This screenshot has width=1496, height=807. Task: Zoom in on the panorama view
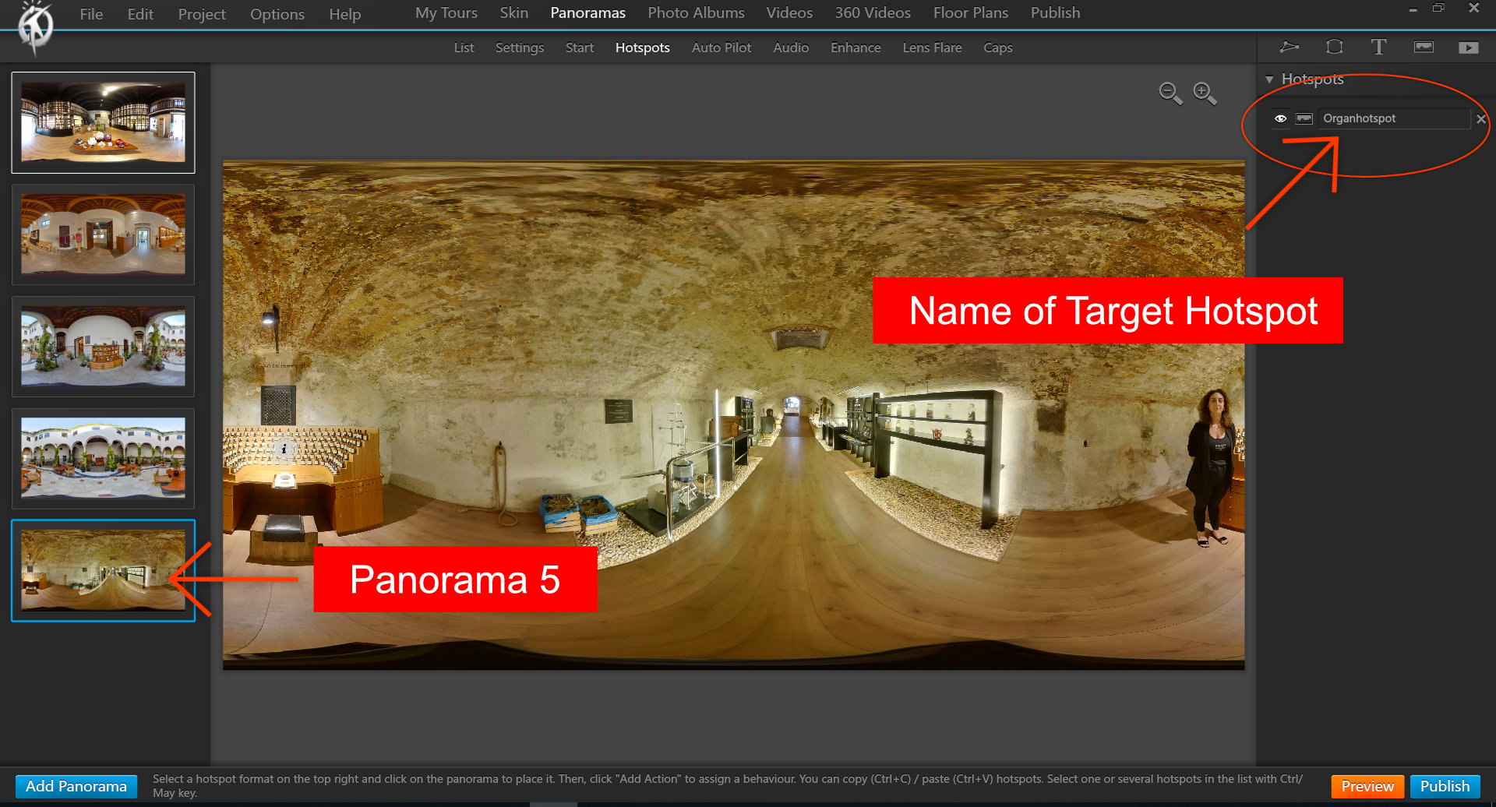[1205, 93]
